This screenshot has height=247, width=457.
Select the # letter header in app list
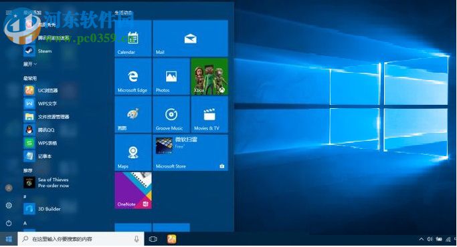click(x=25, y=197)
